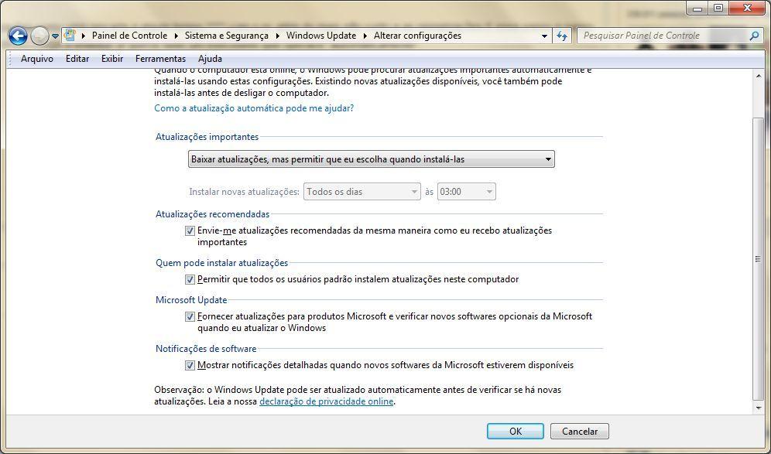Click the Cancelar button
Image resolution: width=771 pixels, height=454 pixels.
[579, 431]
